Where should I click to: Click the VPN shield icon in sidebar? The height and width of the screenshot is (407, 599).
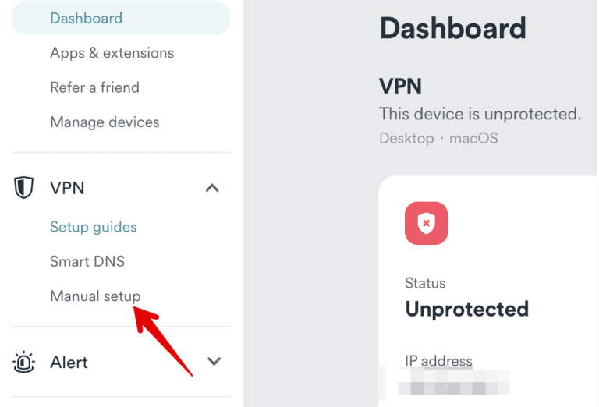click(25, 188)
